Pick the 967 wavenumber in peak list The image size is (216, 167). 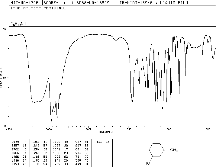(58, 164)
